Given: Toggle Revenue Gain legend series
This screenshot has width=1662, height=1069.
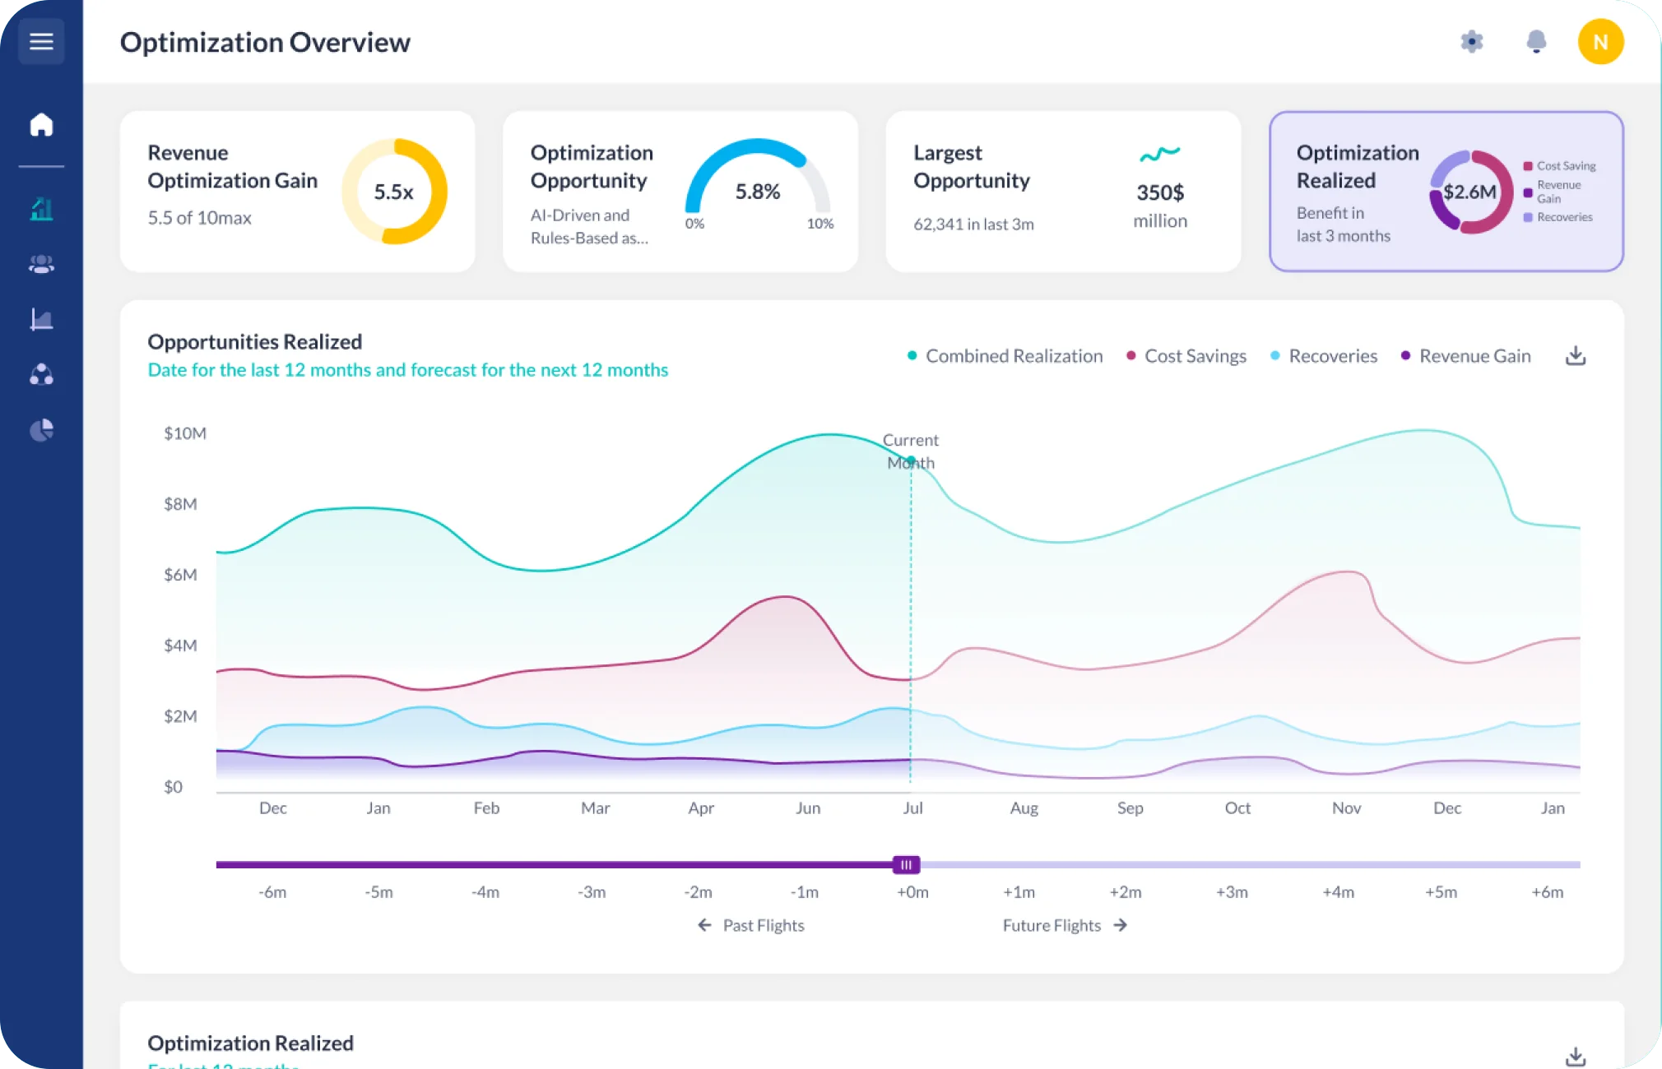Looking at the screenshot, I should 1466,356.
